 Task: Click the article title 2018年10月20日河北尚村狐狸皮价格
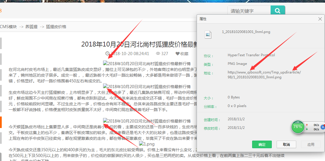pos(139,44)
